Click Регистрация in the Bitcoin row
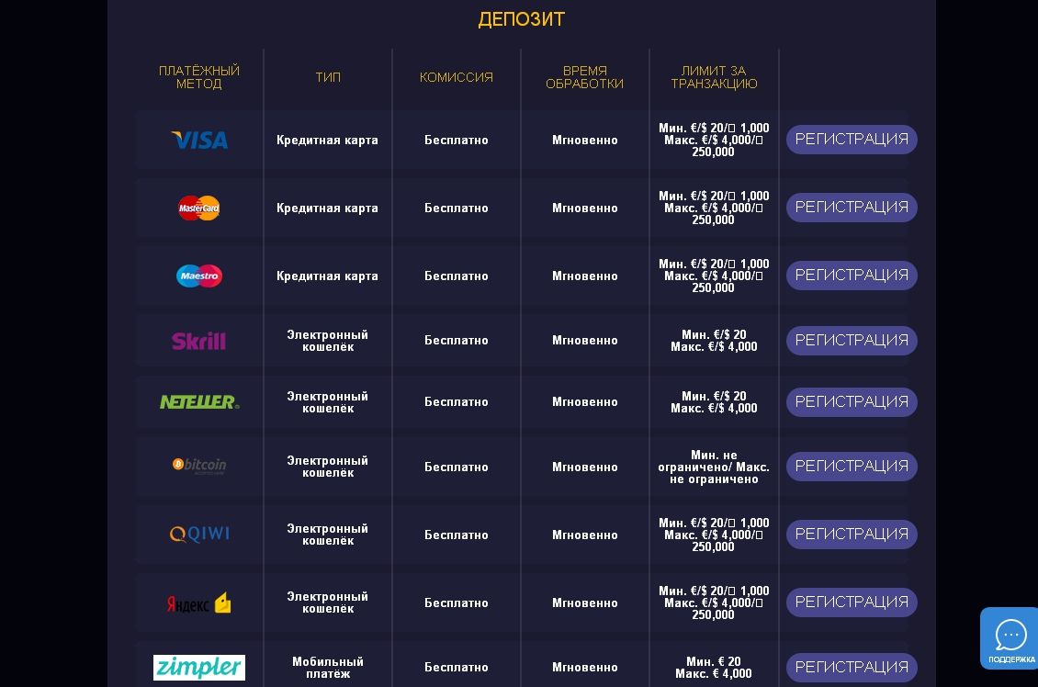Viewport: 1038px width, 687px height. tap(852, 467)
